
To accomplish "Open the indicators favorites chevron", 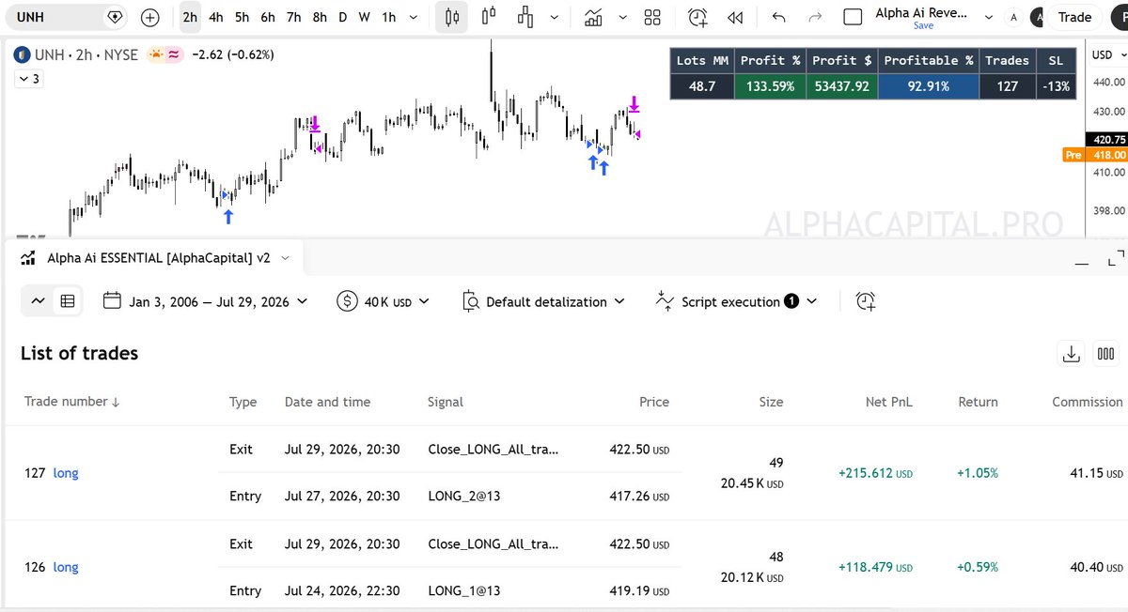I will point(621,17).
